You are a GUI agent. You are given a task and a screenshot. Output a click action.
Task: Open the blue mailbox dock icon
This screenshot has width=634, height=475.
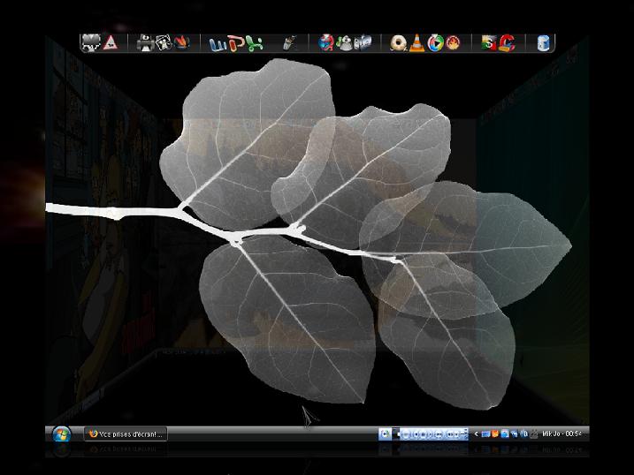point(363,42)
